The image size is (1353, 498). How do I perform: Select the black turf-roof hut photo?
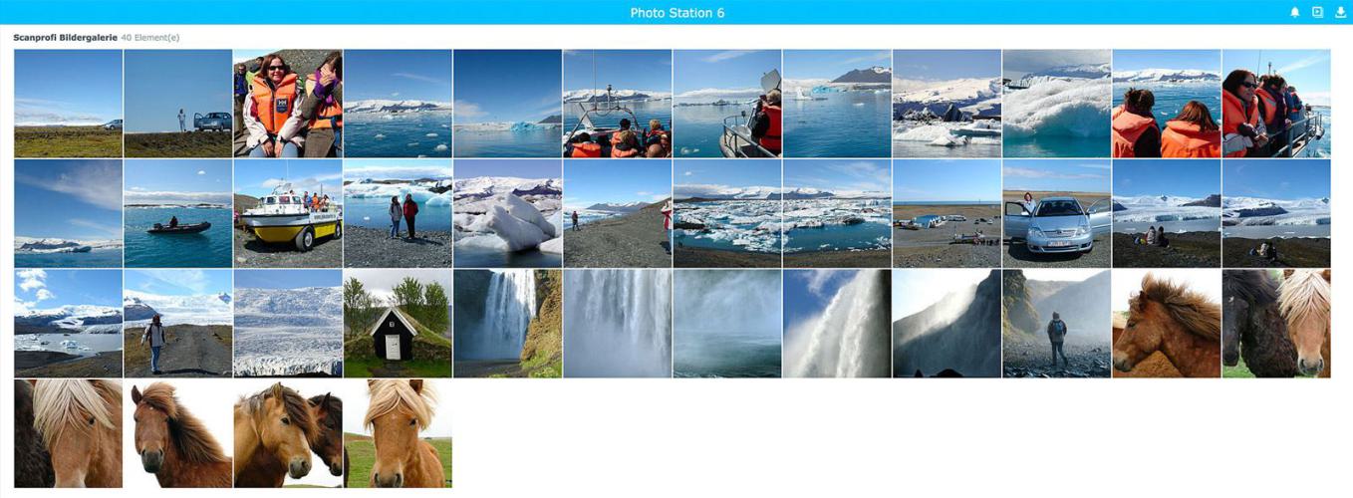pos(398,323)
